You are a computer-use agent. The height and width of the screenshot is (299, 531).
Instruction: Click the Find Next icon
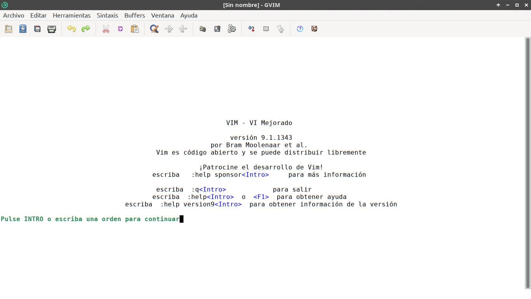[x=168, y=28]
